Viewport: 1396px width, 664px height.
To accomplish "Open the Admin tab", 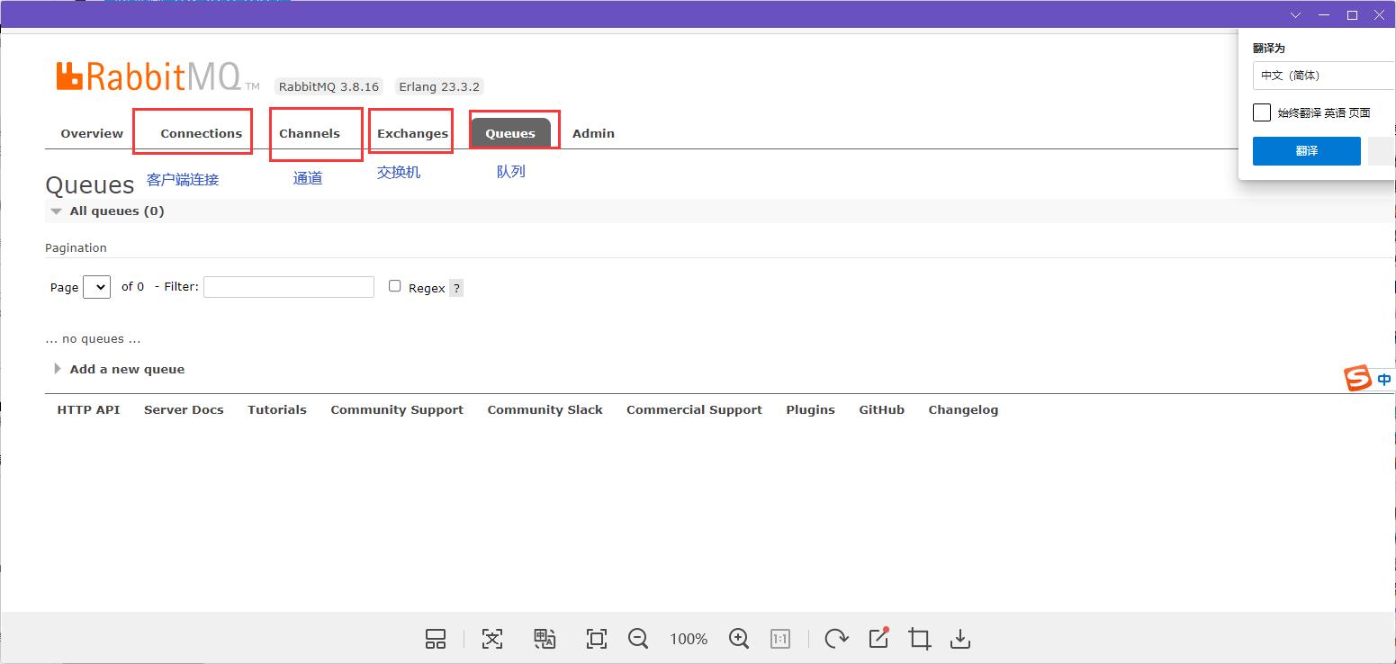I will [593, 133].
